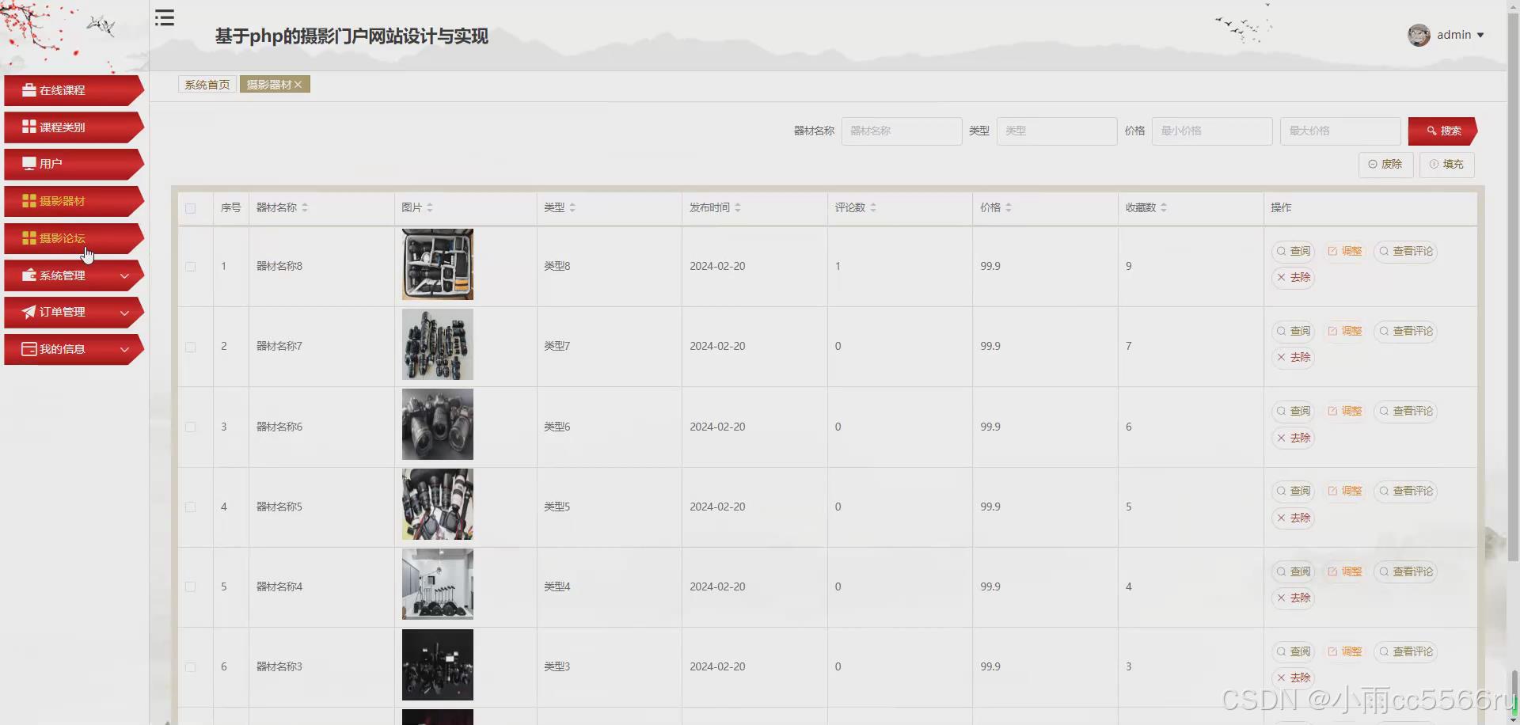The width and height of the screenshot is (1520, 725).
Task: Click 调整 for 器材名称7
Action: (1345, 332)
